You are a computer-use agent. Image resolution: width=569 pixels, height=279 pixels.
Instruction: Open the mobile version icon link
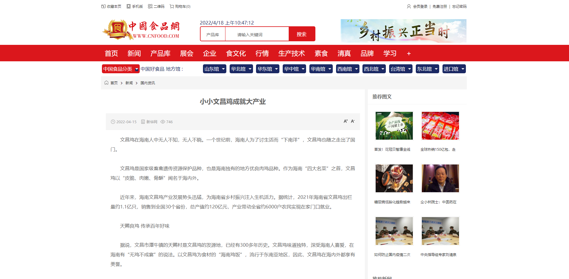(129, 6)
